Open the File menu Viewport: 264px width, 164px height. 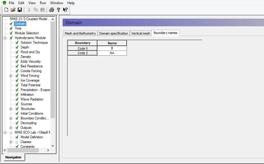coord(12,3)
